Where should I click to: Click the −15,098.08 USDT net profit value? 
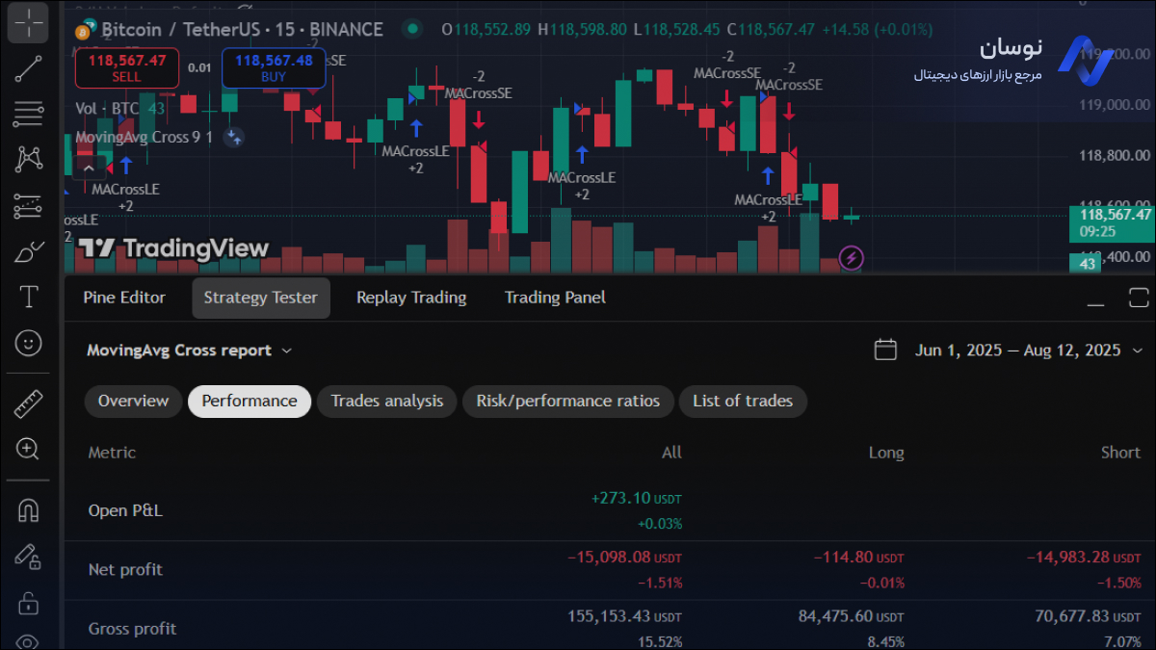[x=624, y=558]
